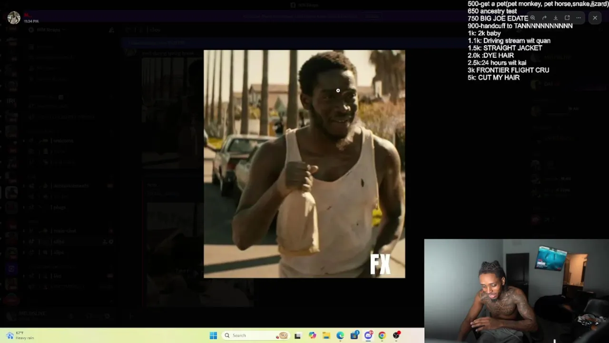Image resolution: width=609 pixels, height=343 pixels.
Task: Click the webcam feed of the streamer
Action: [517, 291]
